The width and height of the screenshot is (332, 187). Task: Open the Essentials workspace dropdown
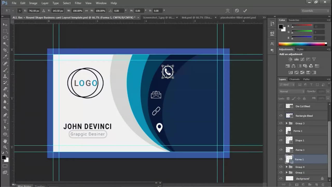tap(315, 11)
